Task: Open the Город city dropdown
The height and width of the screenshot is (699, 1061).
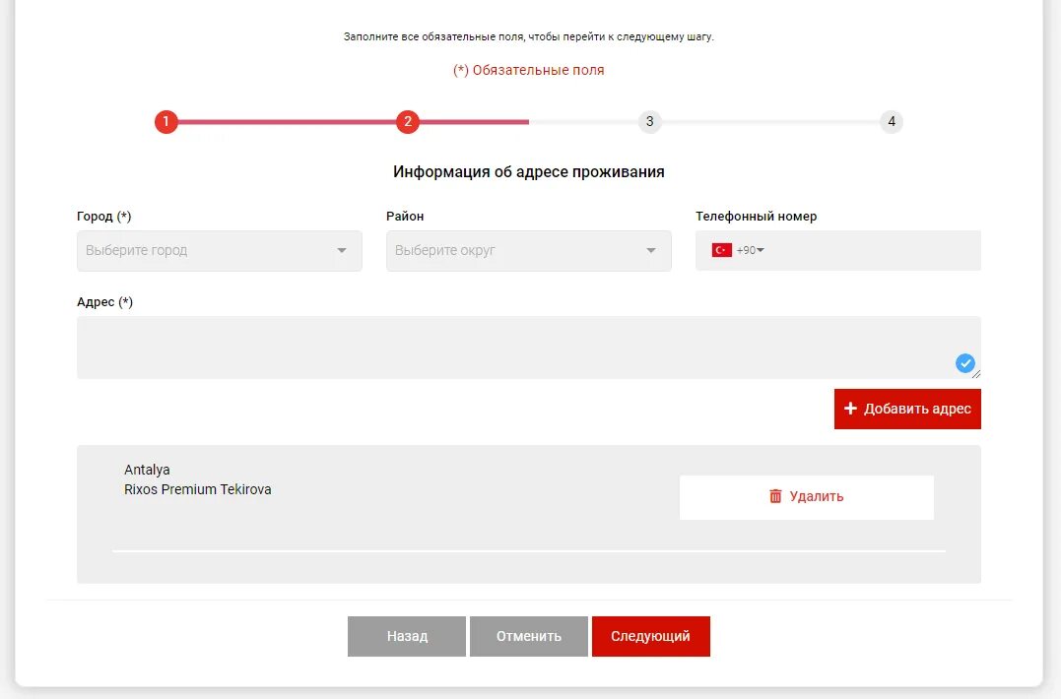Action: tap(220, 251)
